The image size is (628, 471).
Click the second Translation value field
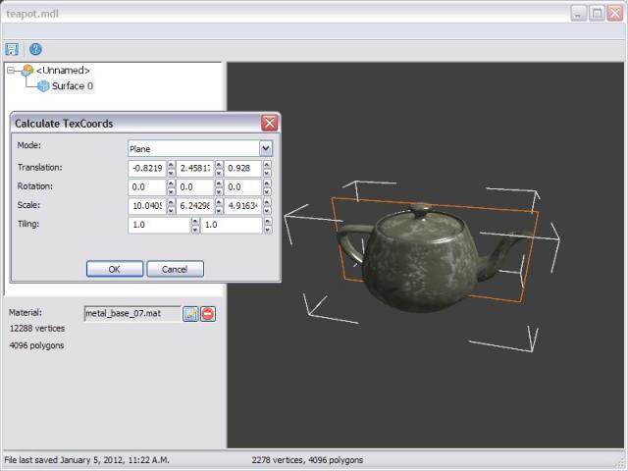195,168
